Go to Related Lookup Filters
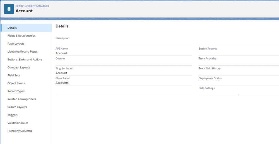Screen dimensions: 279x144 (22, 99)
